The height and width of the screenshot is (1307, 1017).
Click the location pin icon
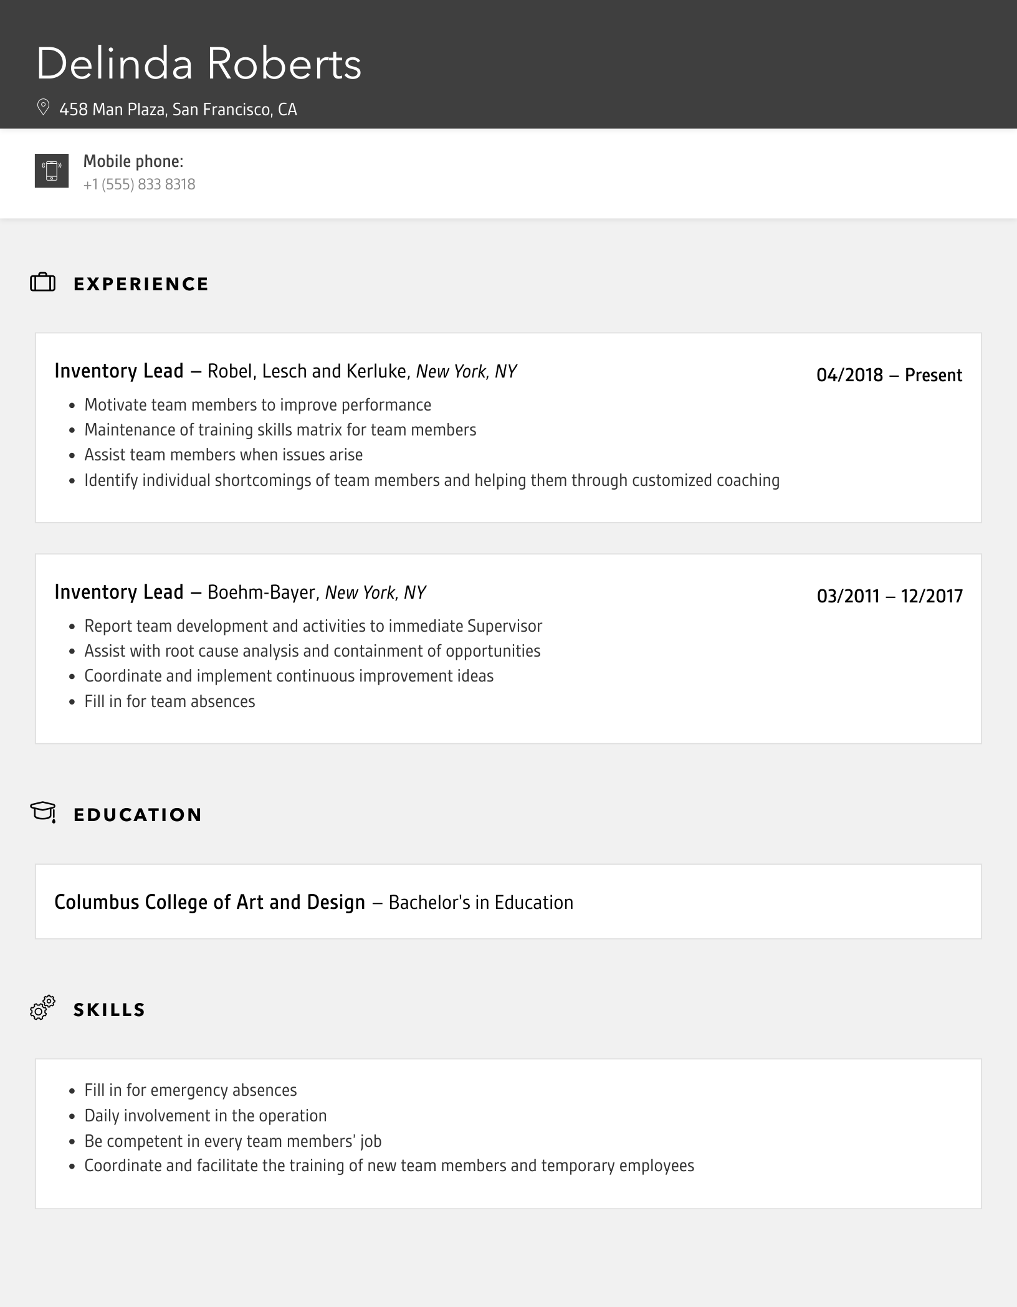43,108
